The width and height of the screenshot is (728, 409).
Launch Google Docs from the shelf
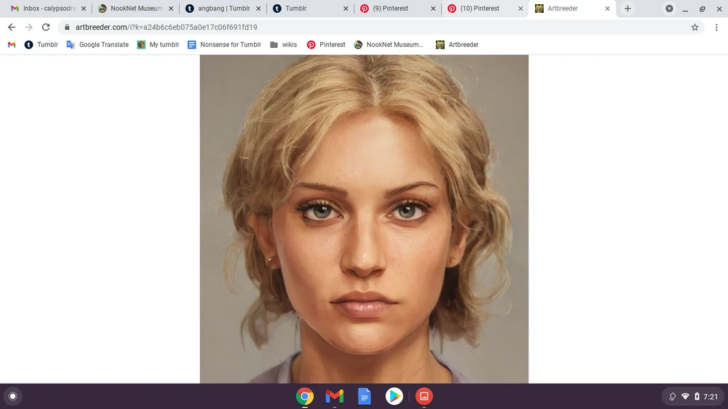[x=364, y=396]
